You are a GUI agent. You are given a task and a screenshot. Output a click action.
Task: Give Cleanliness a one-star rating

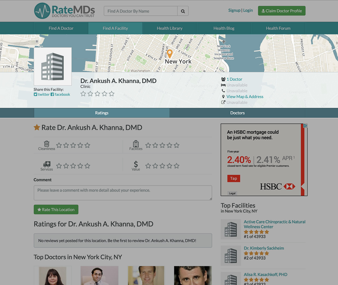[59, 145]
